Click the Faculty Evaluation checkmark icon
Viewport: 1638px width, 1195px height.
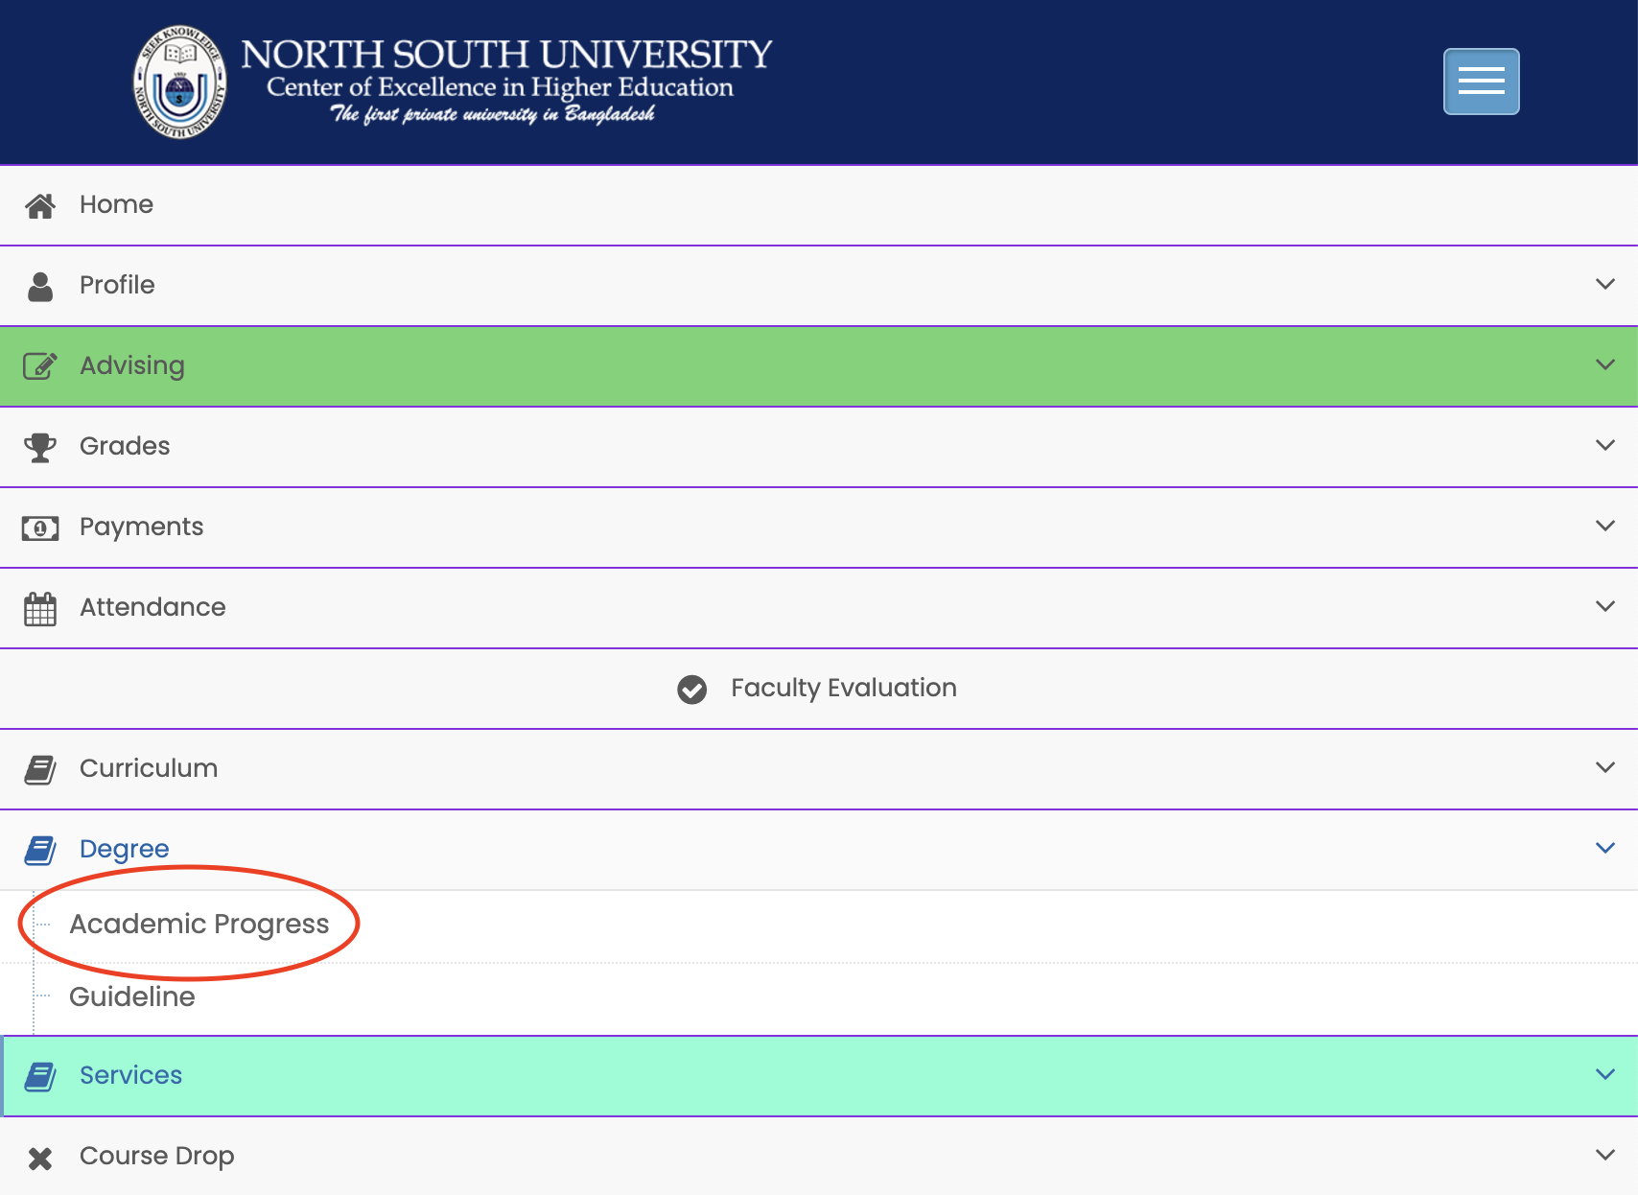tap(691, 689)
